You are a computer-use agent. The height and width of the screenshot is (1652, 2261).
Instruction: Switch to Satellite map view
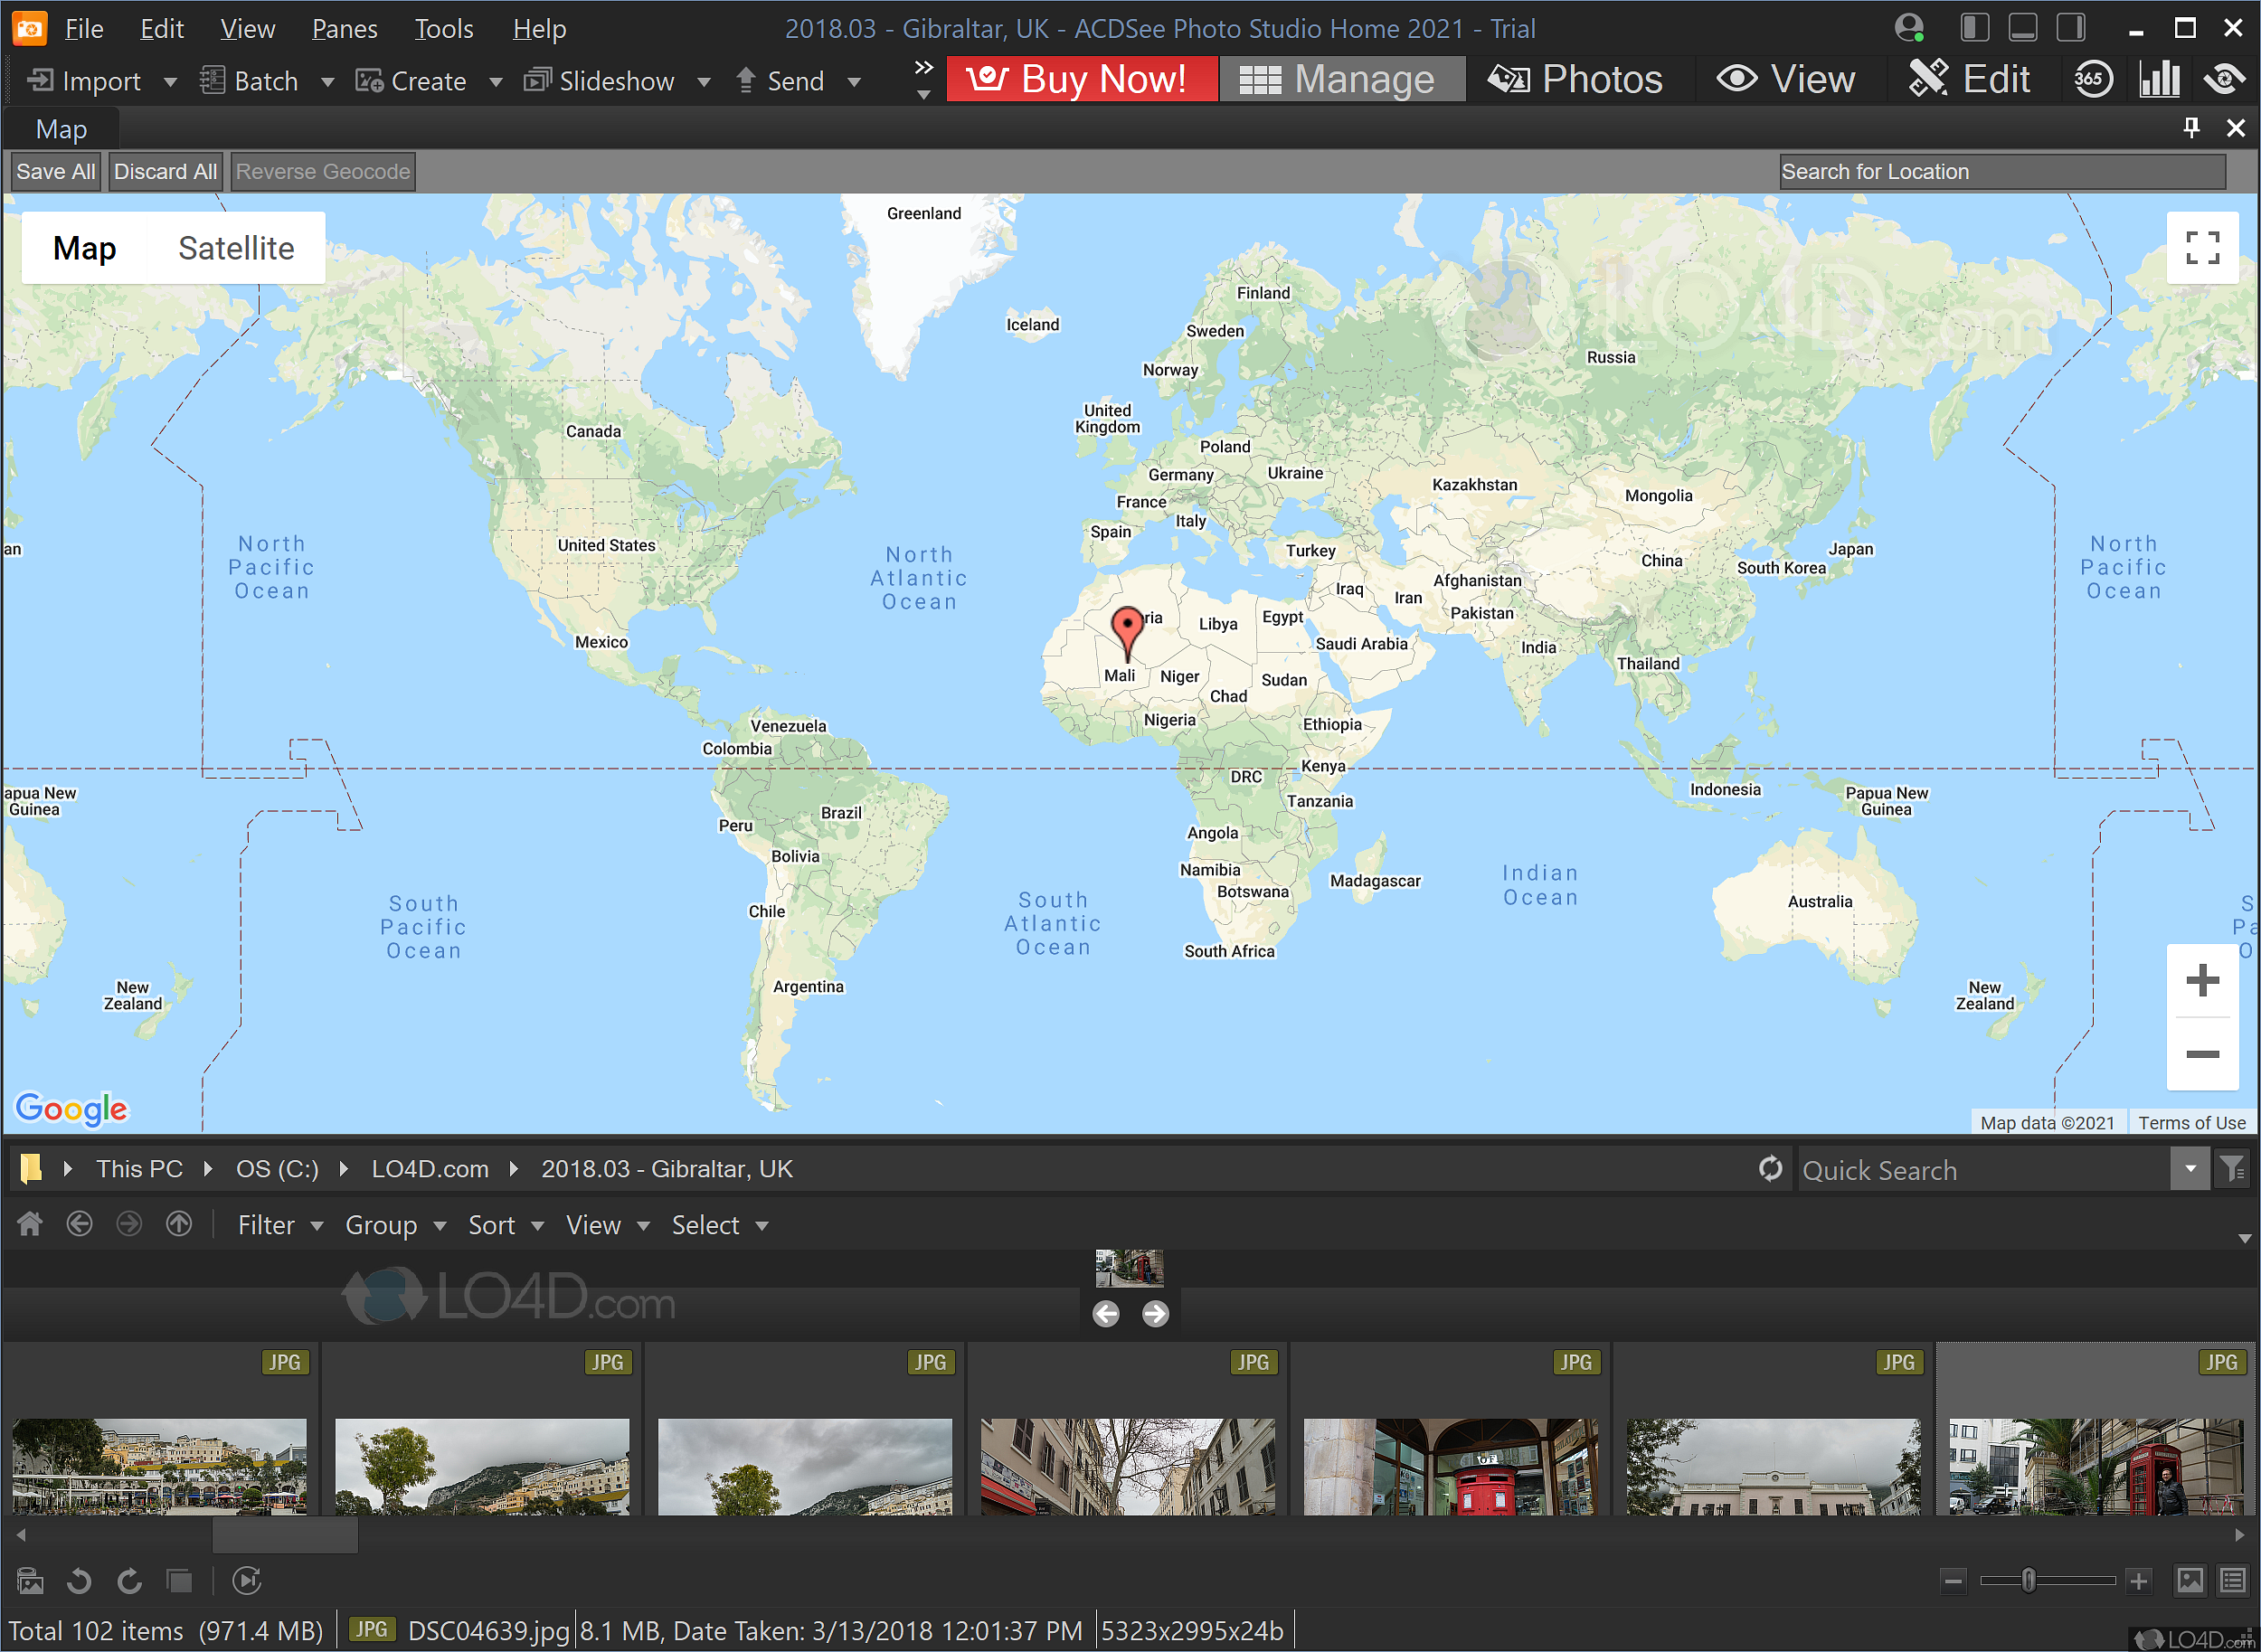(233, 248)
